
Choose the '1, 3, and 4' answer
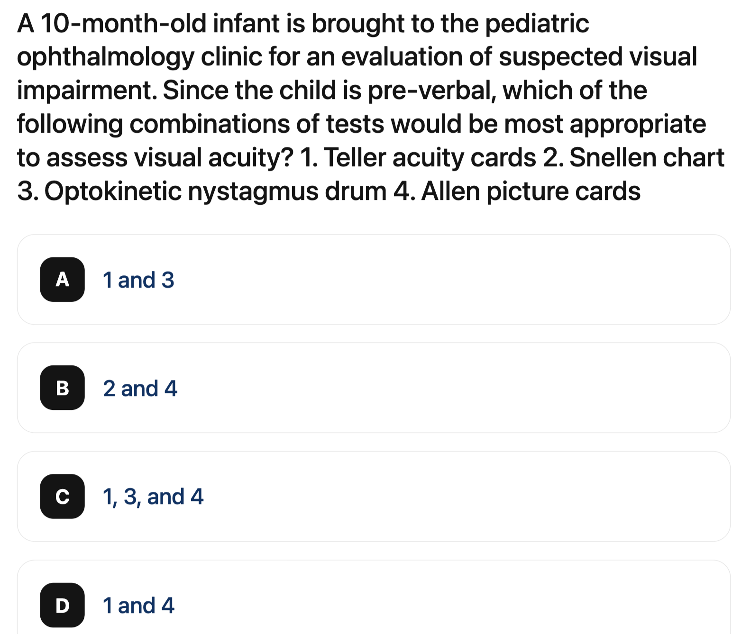[153, 497]
